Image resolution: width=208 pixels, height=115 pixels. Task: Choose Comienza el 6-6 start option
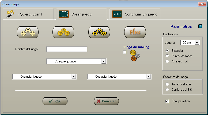167,89
